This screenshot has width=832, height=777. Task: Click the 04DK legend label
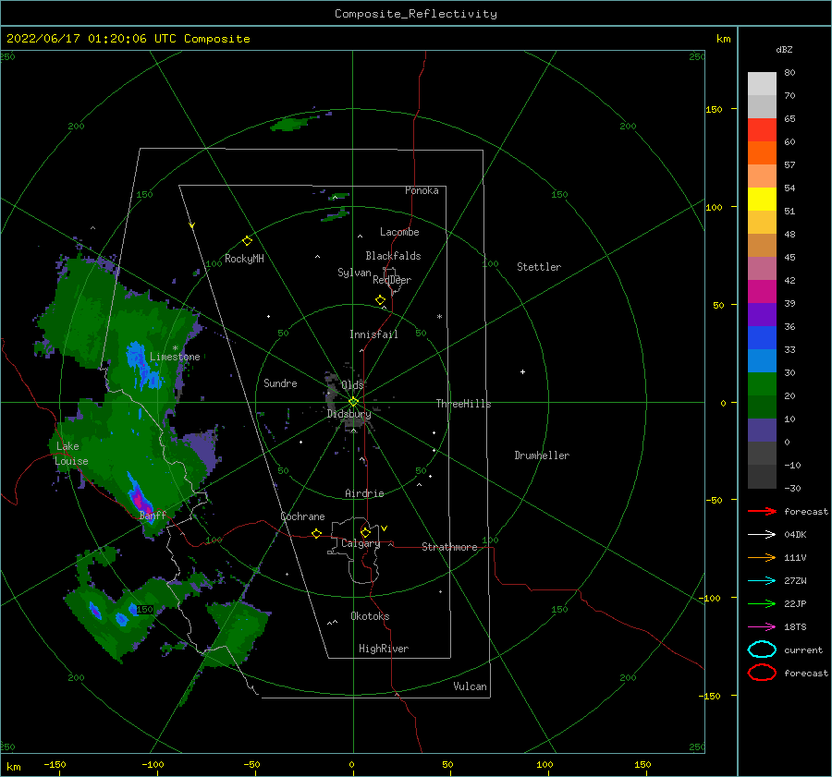[795, 535]
